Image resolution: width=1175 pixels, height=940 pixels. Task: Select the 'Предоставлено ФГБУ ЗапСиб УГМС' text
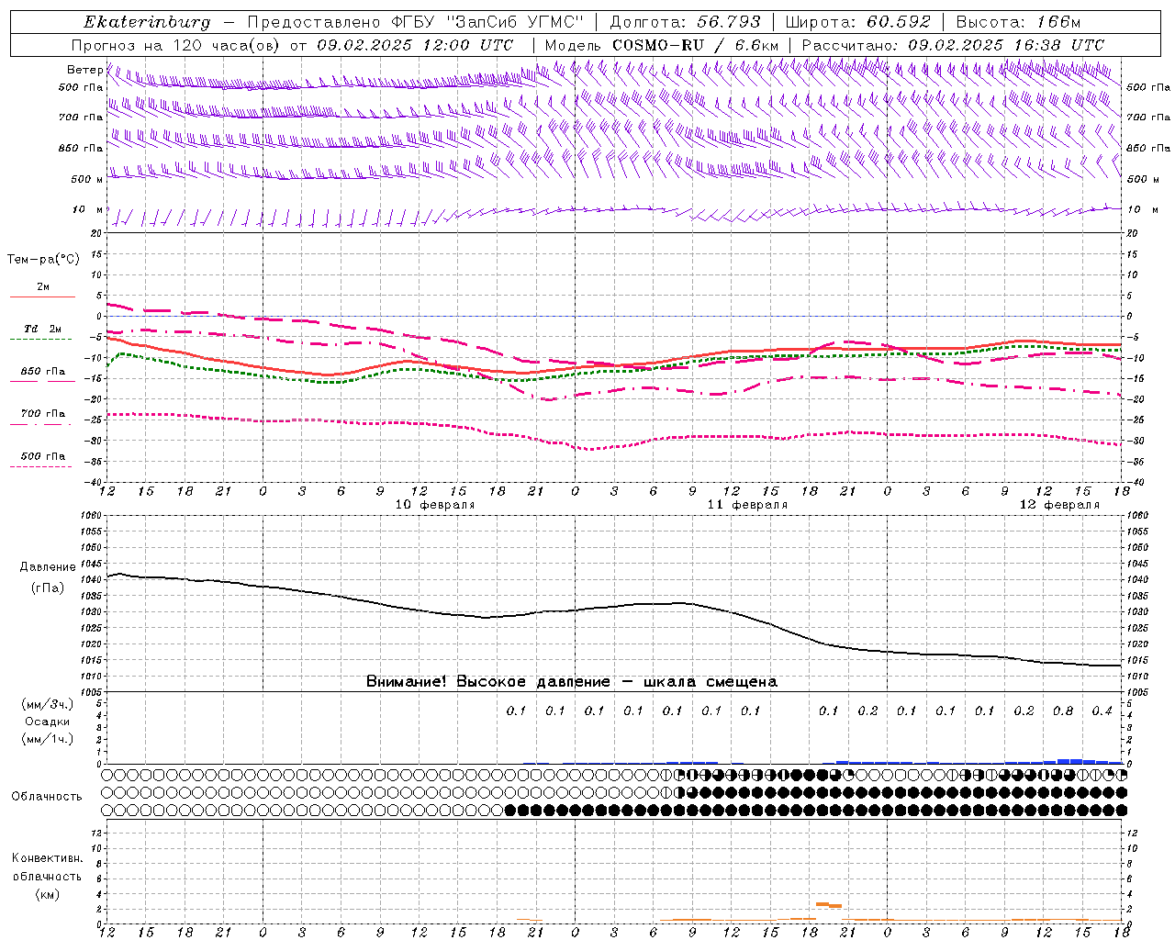416,22
